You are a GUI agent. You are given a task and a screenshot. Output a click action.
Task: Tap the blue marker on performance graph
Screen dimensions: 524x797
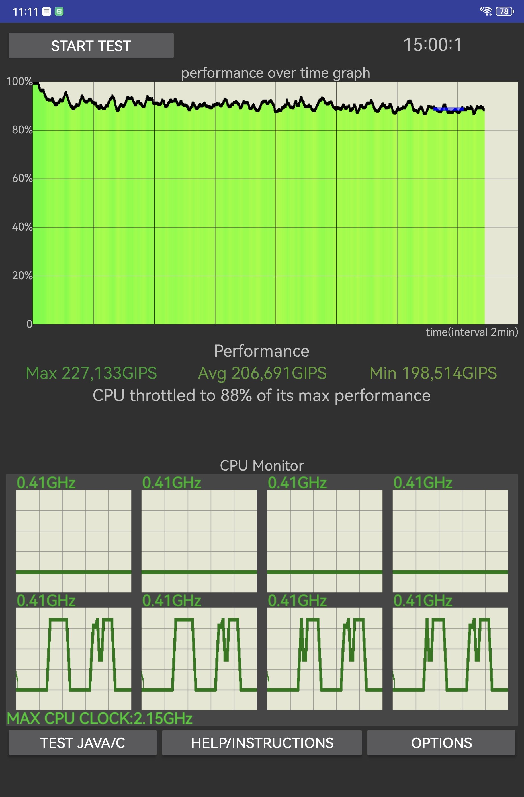click(448, 109)
